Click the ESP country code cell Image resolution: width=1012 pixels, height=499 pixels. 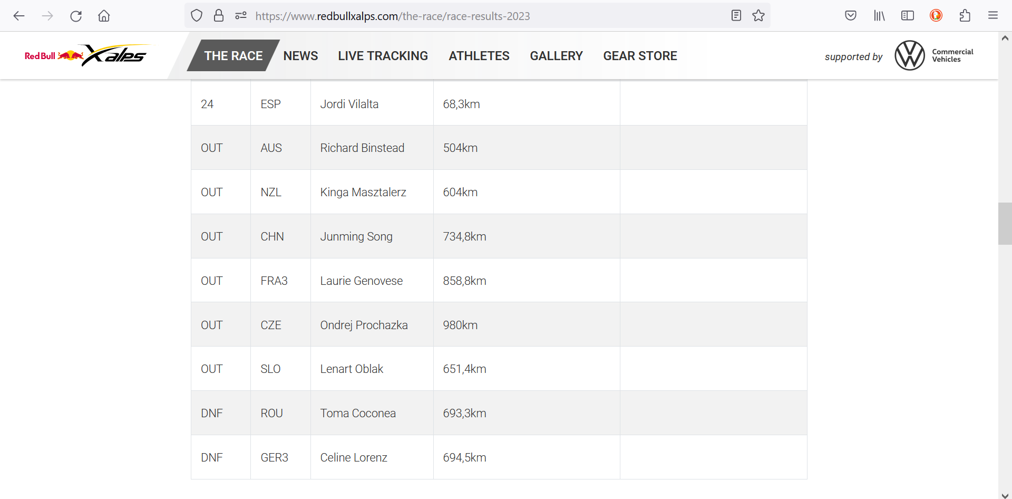coord(280,103)
